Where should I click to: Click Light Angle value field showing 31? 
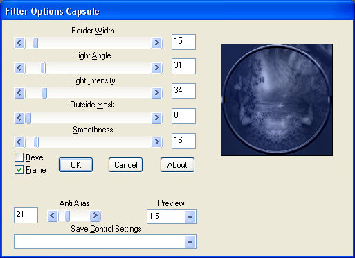click(183, 67)
